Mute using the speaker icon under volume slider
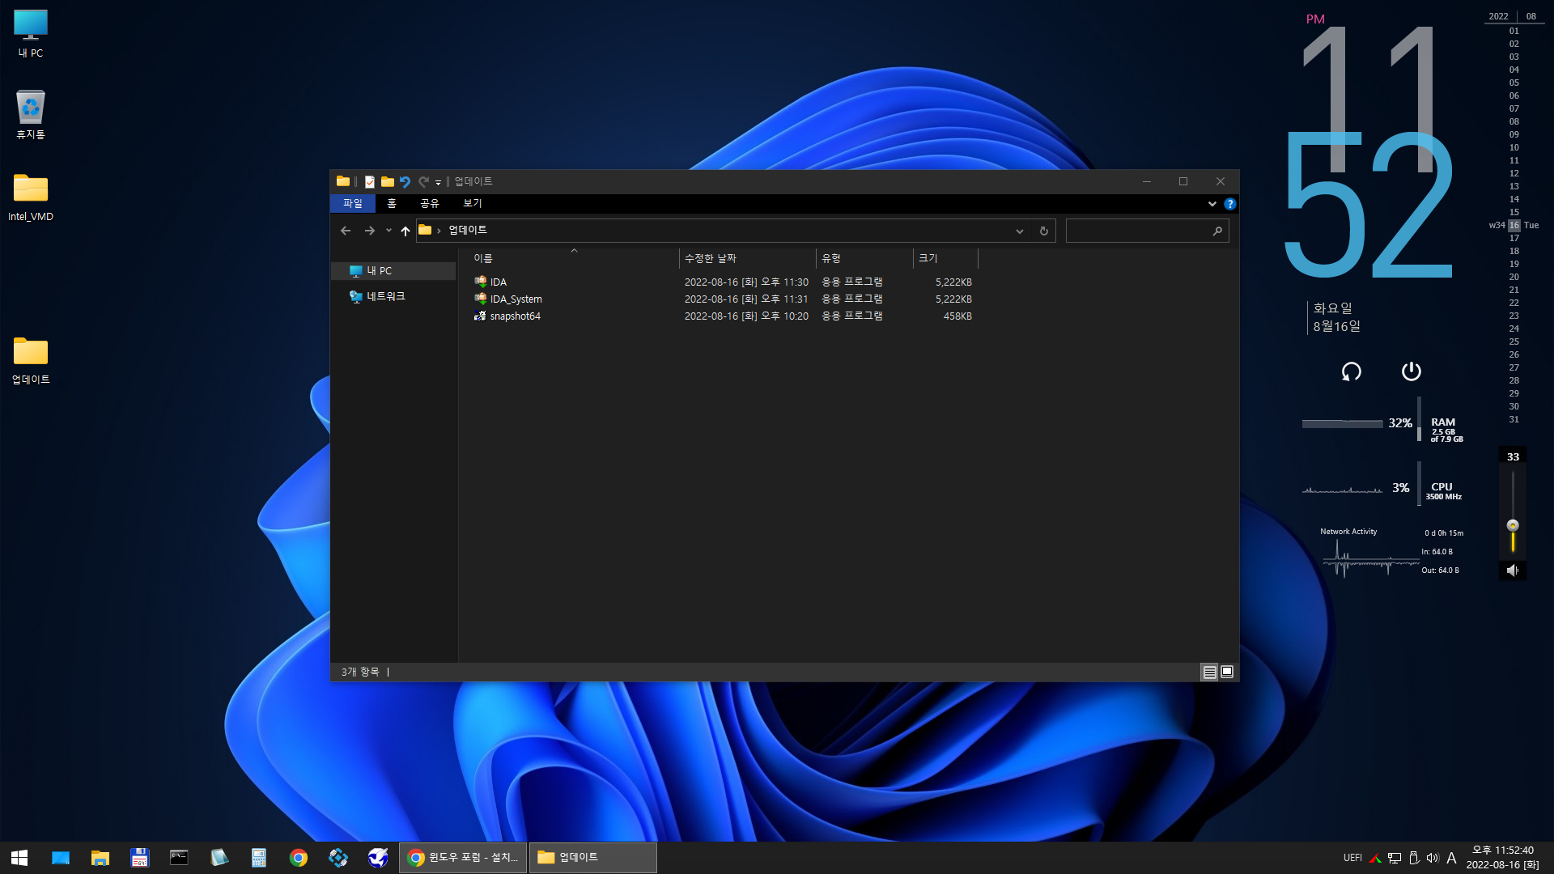 [1512, 571]
